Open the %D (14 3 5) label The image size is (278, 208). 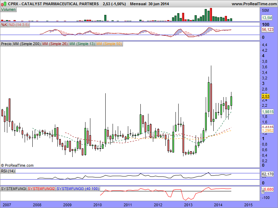19,25
